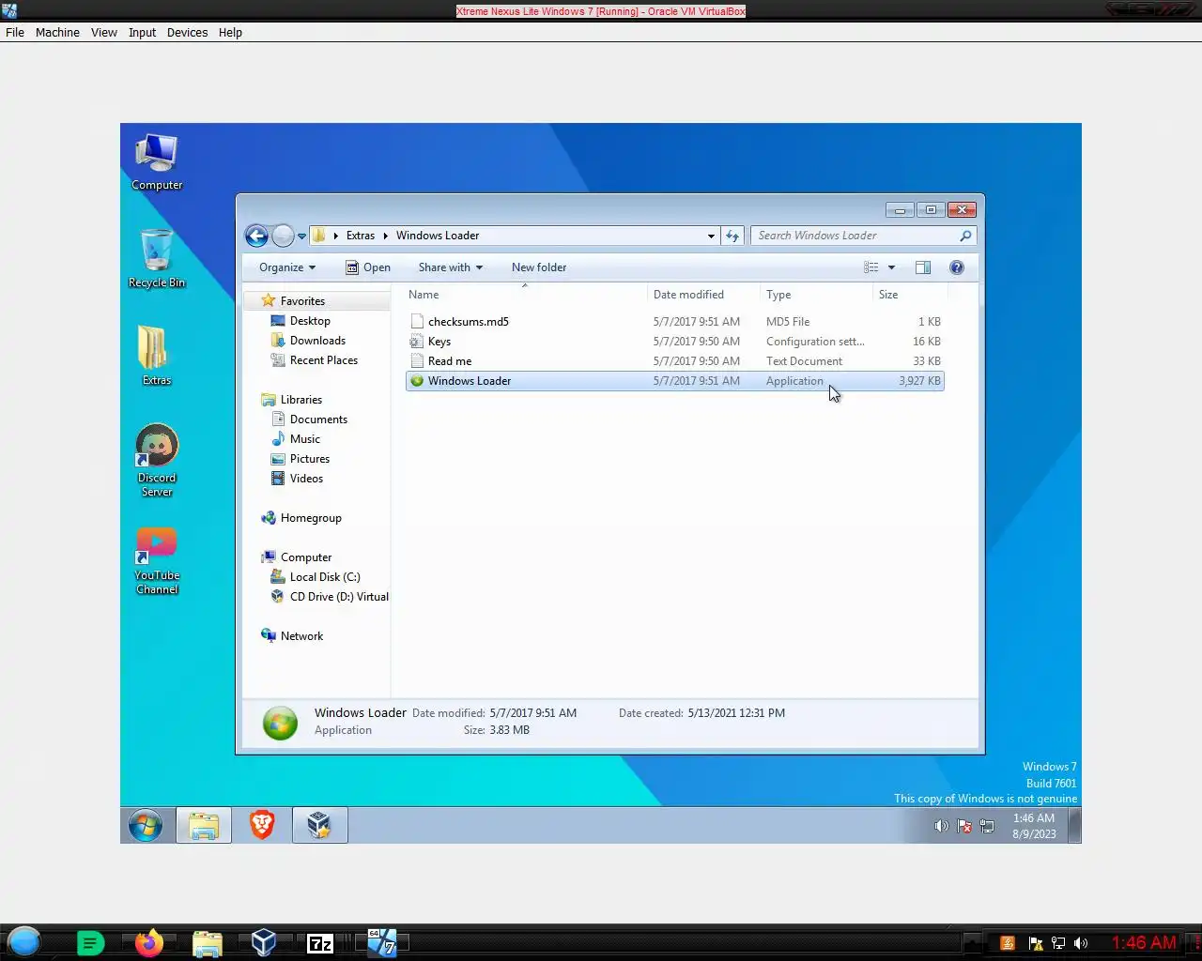
Task: Open the Windows Start orb
Action: [146, 826]
